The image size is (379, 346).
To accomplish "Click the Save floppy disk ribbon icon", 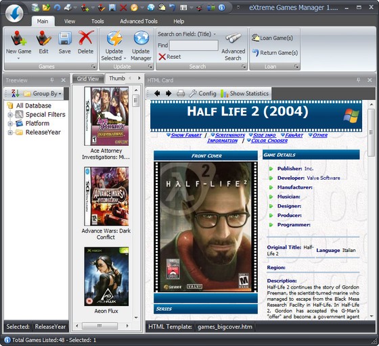I will (x=65, y=39).
